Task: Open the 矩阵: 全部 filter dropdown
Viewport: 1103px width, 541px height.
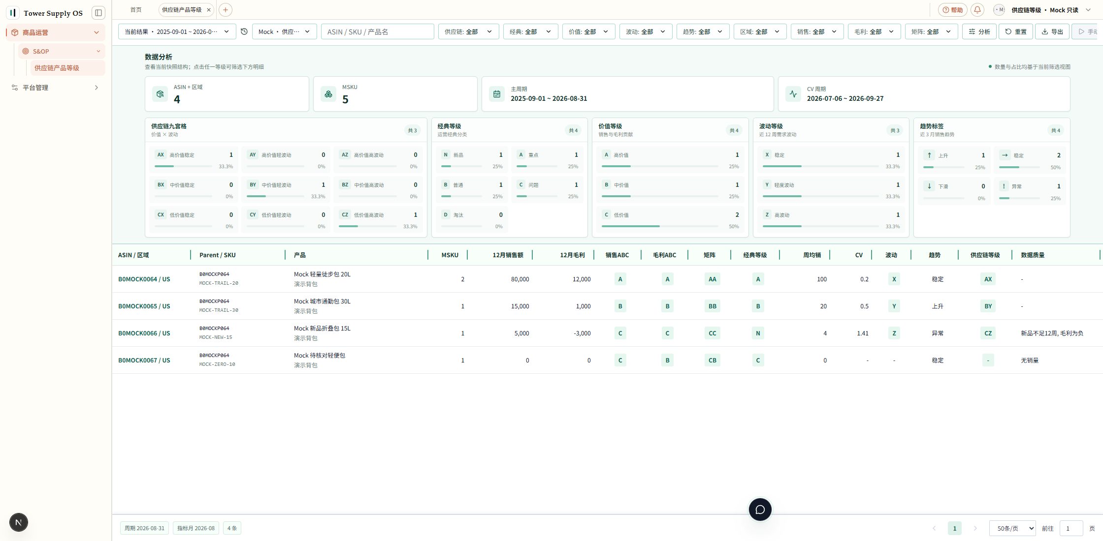Action: tap(931, 31)
